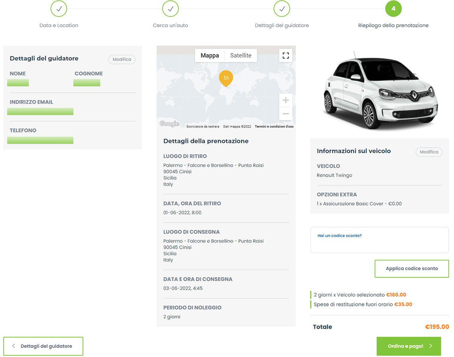The image size is (454, 357).
Task: Open Termini e condizioni d'uso link
Action: click(x=274, y=126)
